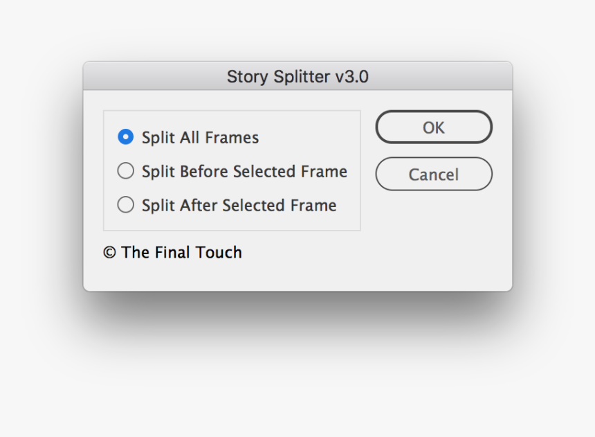Click the empty circle next to Split After
The height and width of the screenshot is (437, 595).
(x=125, y=205)
